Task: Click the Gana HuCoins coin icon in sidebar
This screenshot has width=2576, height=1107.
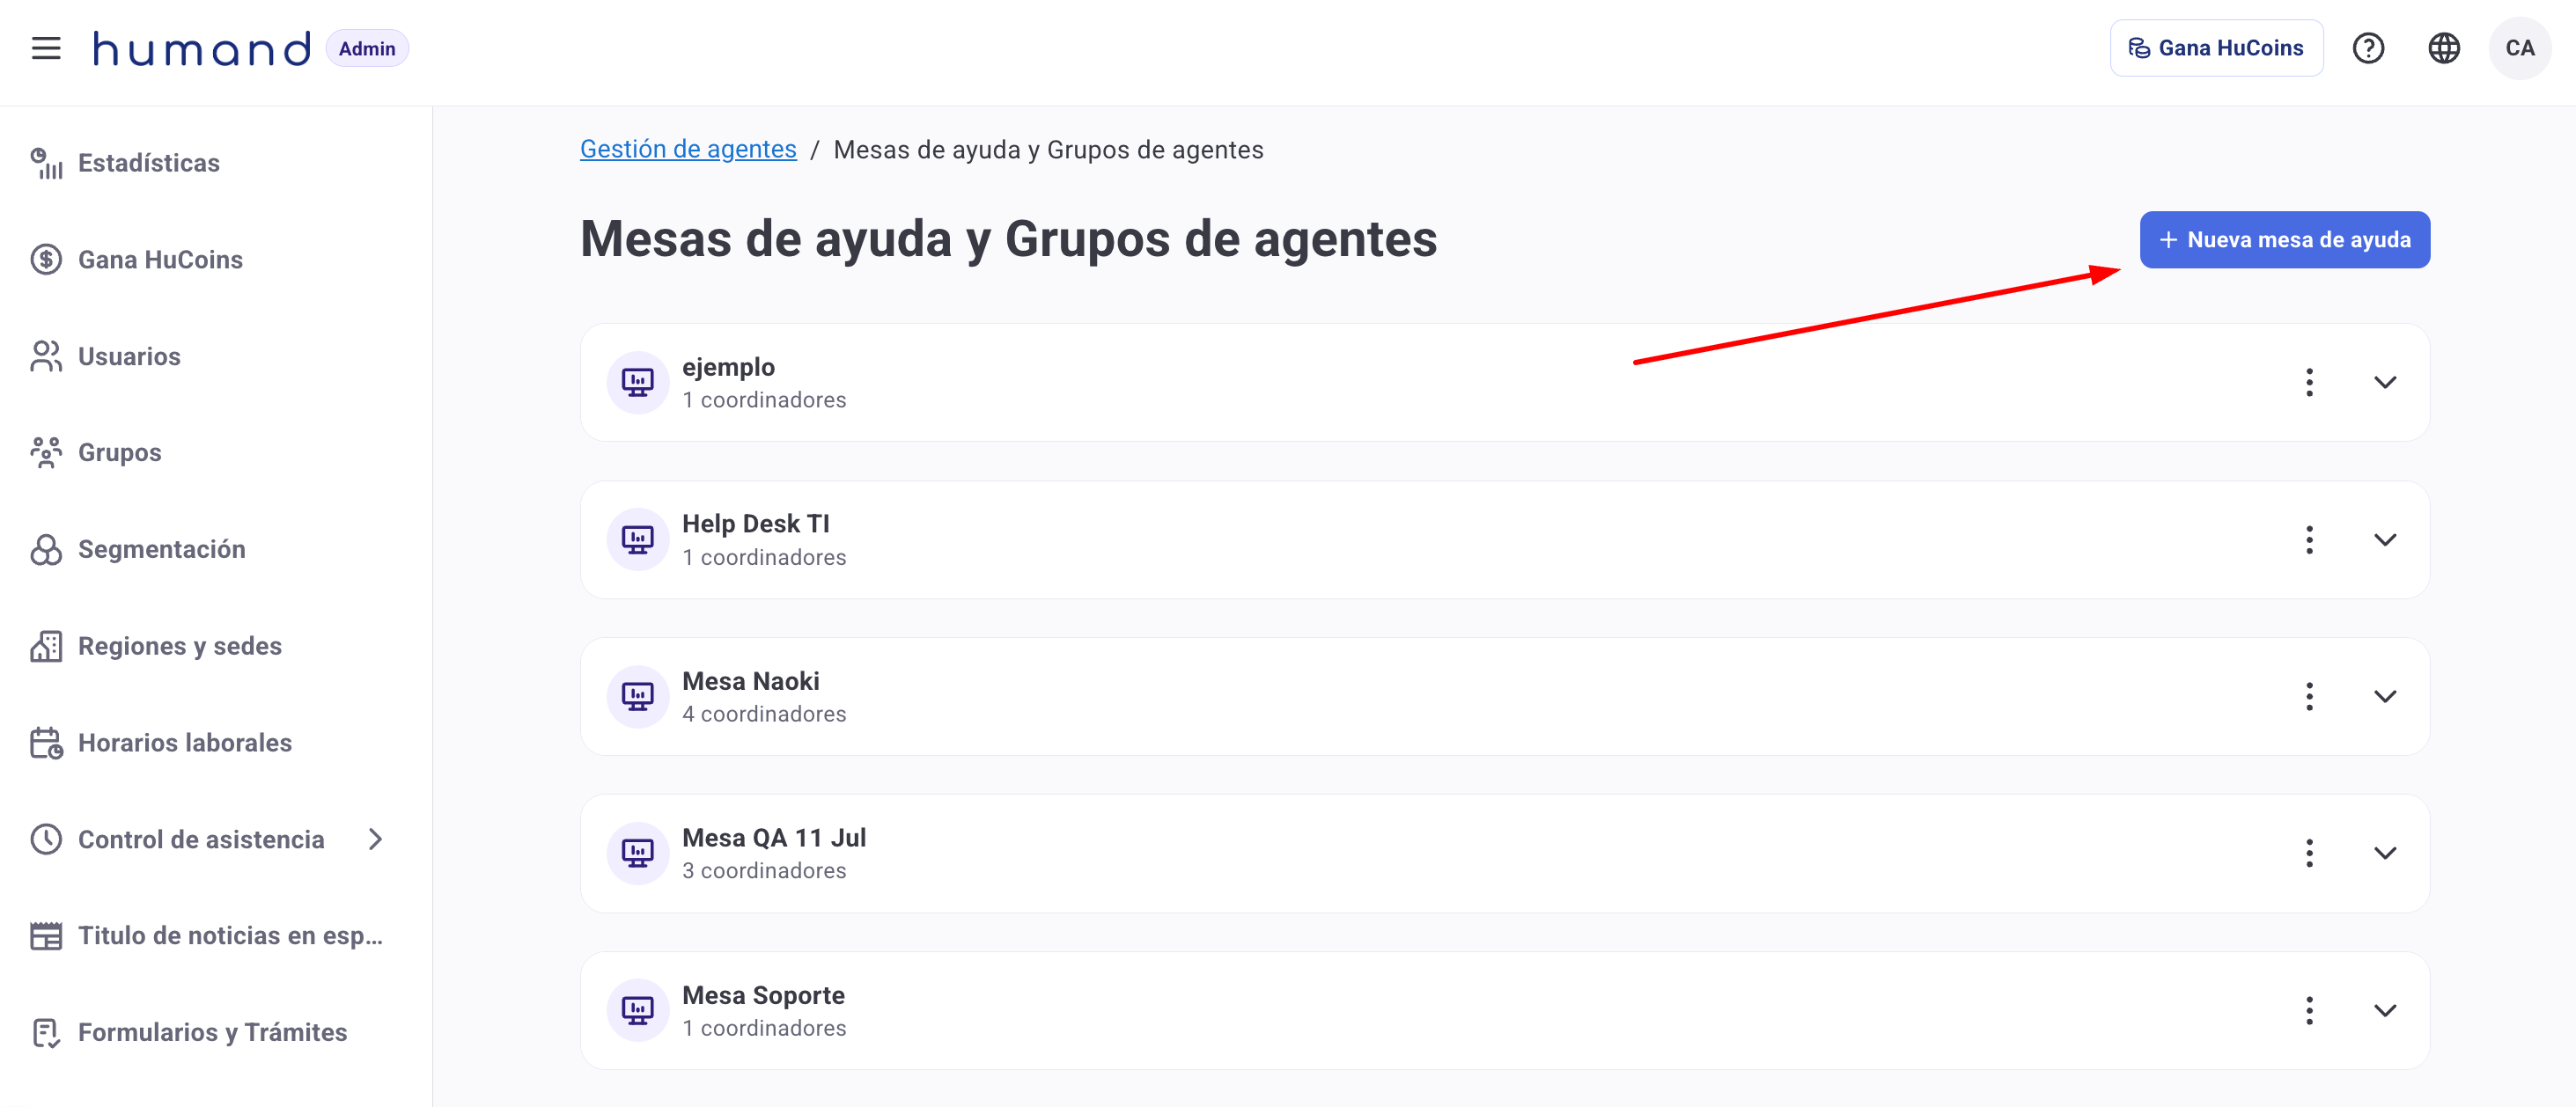Action: [x=46, y=260]
